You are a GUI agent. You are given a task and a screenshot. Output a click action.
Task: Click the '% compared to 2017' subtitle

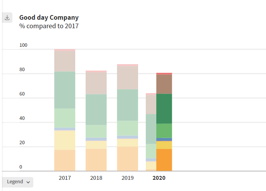(x=49, y=26)
